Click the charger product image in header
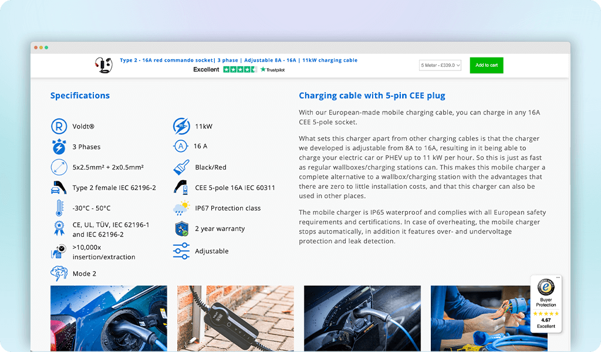 pos(103,65)
